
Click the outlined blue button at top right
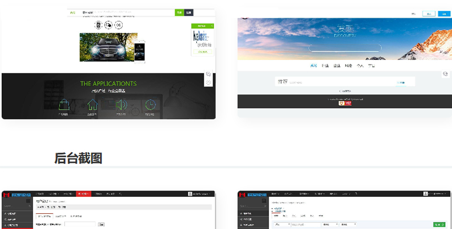tap(428, 14)
